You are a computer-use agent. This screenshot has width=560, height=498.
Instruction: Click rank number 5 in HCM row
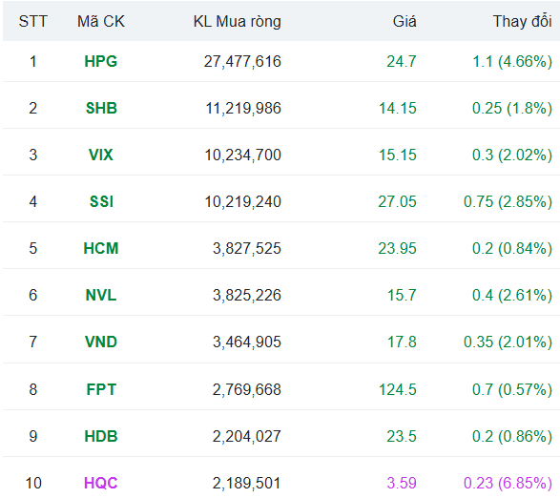coord(32,249)
